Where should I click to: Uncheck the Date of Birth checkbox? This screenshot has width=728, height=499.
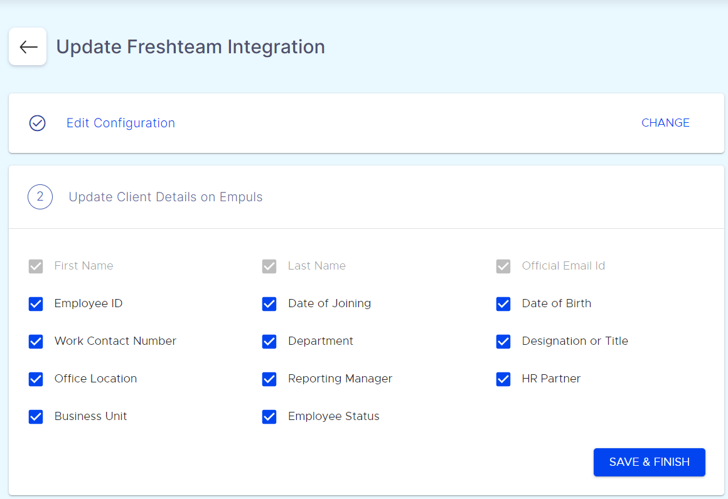pos(503,304)
